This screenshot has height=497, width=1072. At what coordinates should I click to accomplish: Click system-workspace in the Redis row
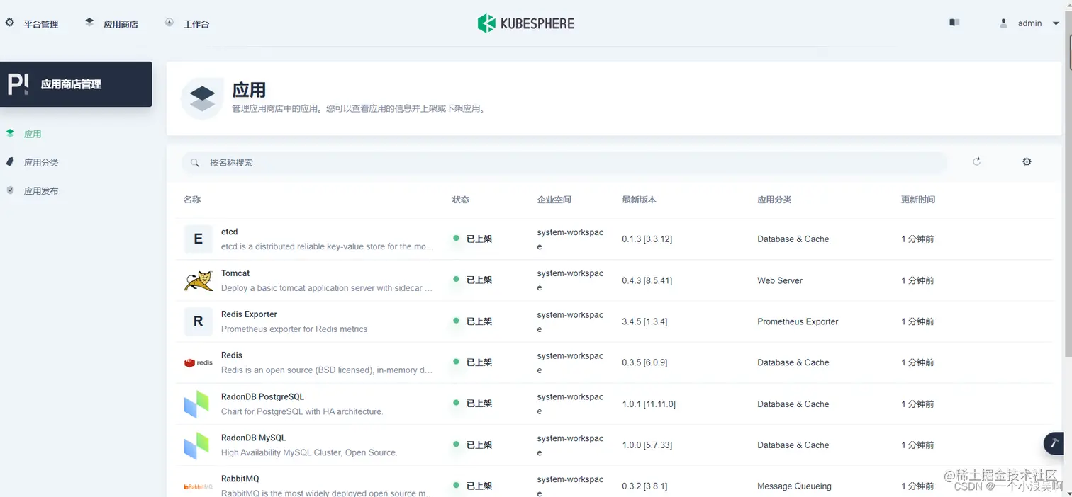point(570,362)
